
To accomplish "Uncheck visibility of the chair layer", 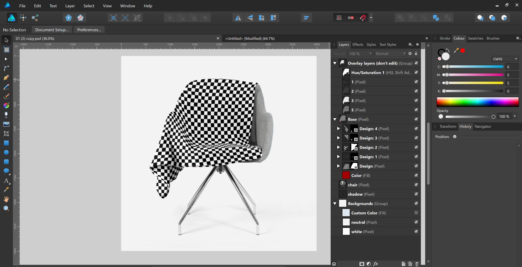I will [416, 185].
